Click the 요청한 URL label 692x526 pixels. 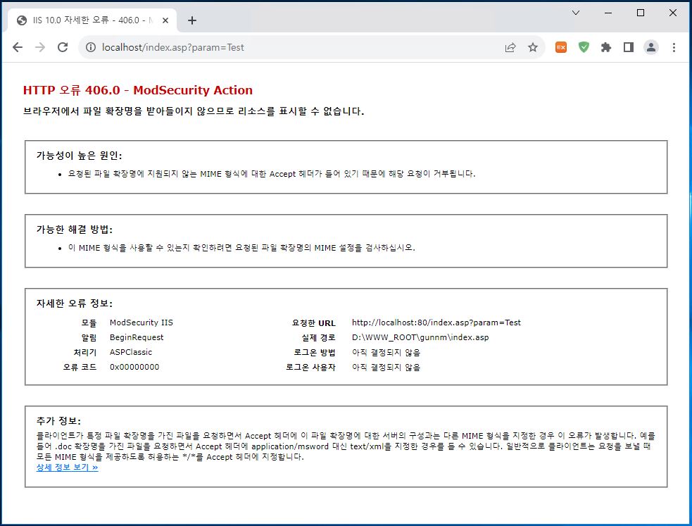313,323
